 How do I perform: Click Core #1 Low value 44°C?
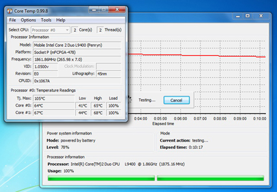83,113
